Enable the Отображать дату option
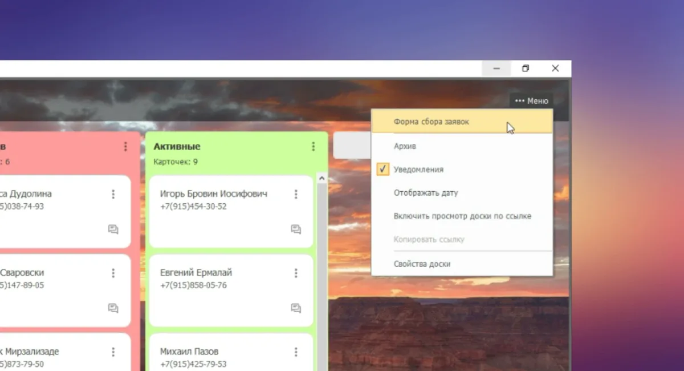 [x=425, y=193]
